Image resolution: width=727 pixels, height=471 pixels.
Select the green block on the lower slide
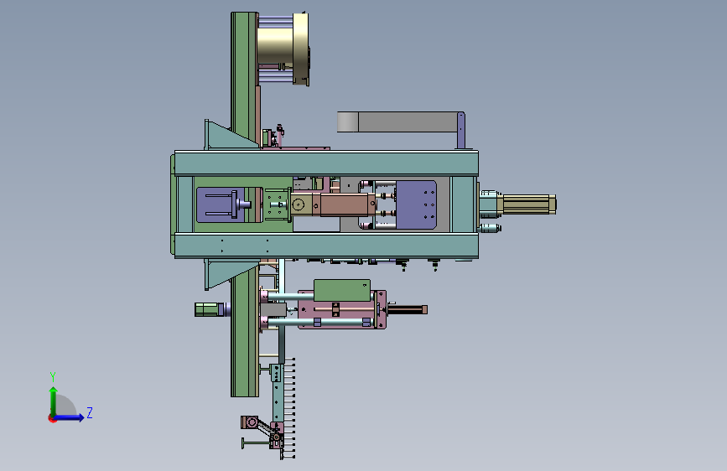point(342,290)
